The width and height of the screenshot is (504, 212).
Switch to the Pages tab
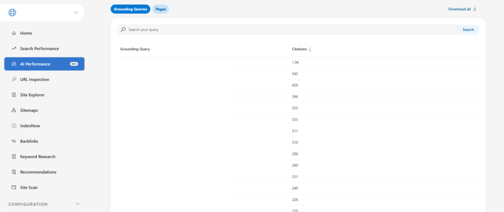(x=160, y=9)
